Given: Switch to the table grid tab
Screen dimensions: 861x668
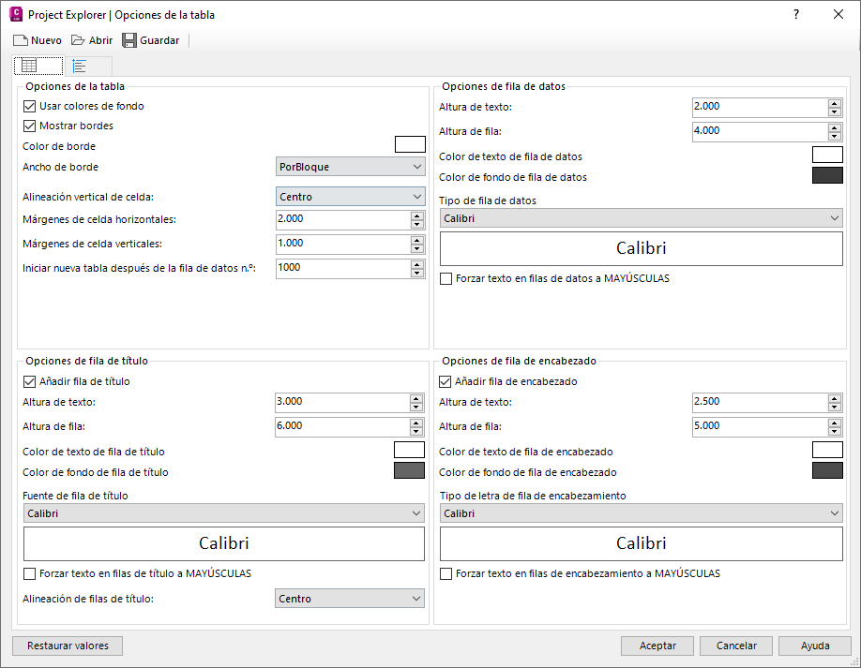Looking at the screenshot, I should (29, 66).
